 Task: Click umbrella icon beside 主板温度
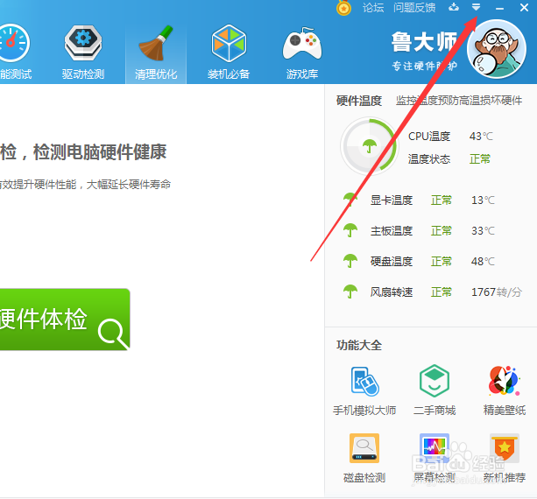pos(350,230)
